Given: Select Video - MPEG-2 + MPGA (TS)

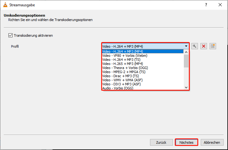Looking at the screenshot, I should (x=142, y=72).
